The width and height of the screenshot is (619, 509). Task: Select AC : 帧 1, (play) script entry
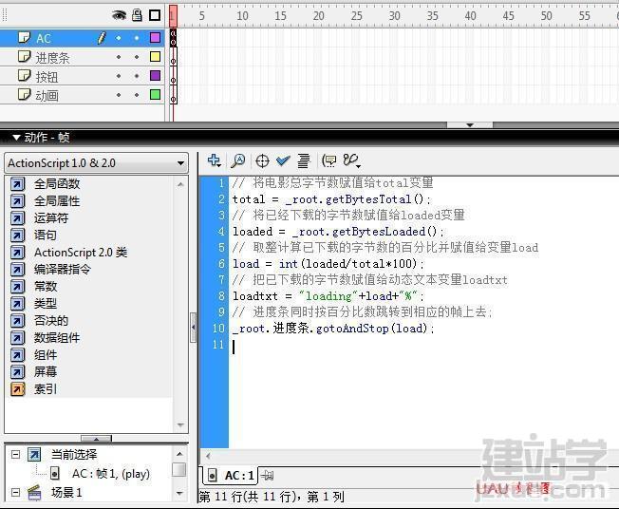coord(110,473)
